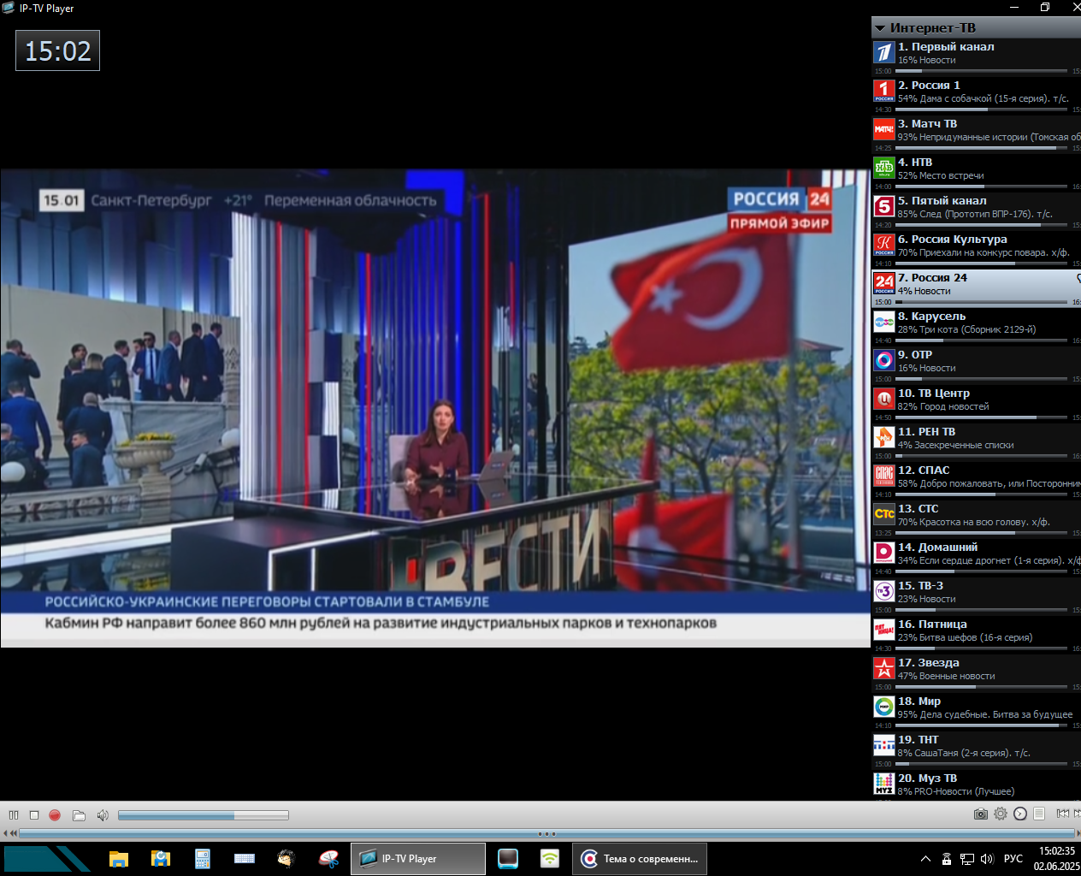1081x876 pixels.
Task: Pause the playback
Action: [x=13, y=815]
